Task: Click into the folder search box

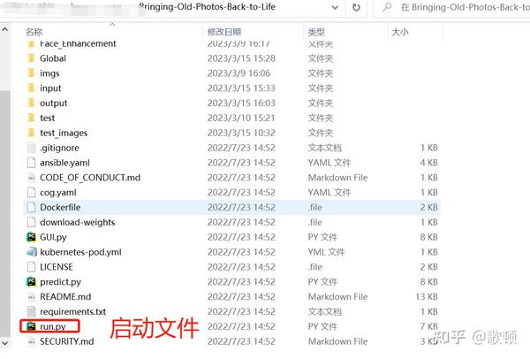Action: click(453, 7)
